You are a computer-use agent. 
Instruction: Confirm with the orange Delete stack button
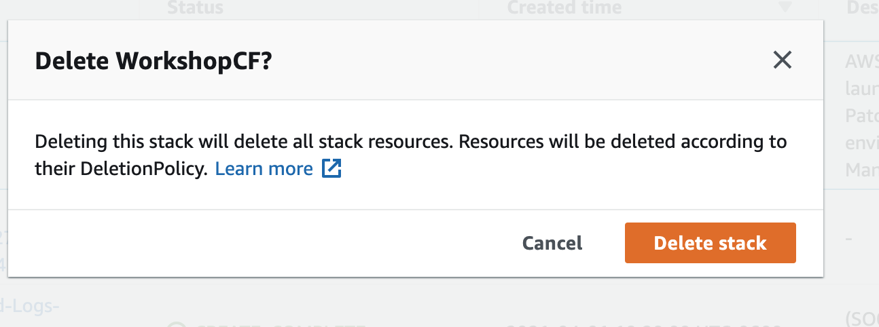(x=710, y=243)
